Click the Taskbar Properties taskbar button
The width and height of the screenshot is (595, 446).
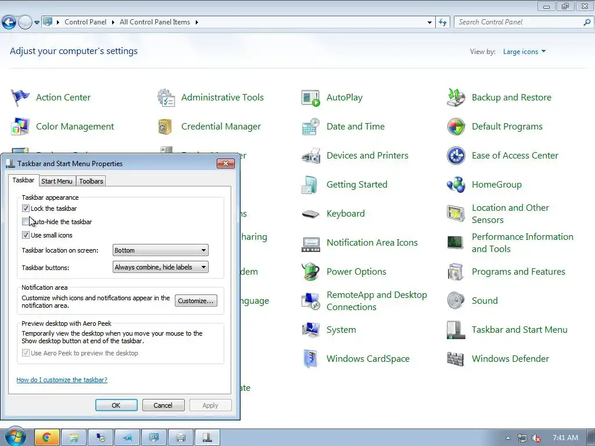coord(207,438)
